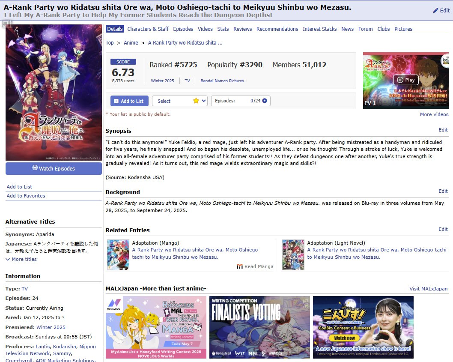Open the Recommendations tab

277,29
